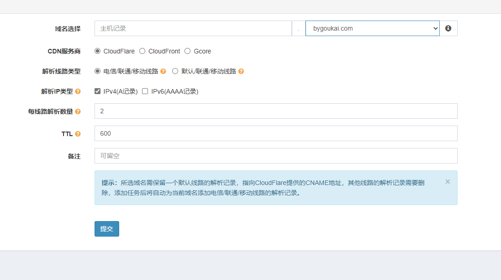Click the info icon beside domain dropdown

pyautogui.click(x=448, y=28)
